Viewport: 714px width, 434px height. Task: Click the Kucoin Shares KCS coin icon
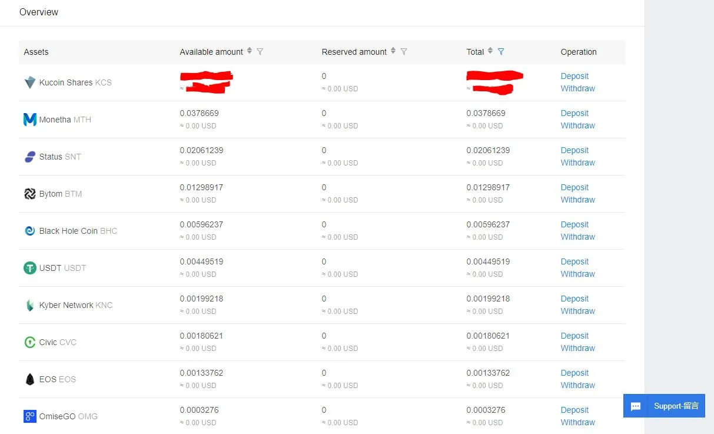tap(30, 82)
